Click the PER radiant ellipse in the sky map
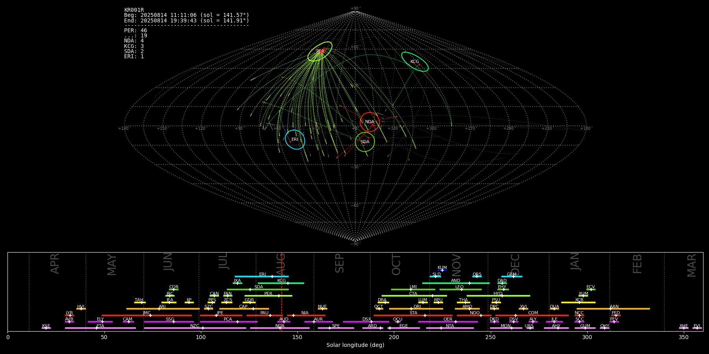The image size is (709, 354). (320, 52)
